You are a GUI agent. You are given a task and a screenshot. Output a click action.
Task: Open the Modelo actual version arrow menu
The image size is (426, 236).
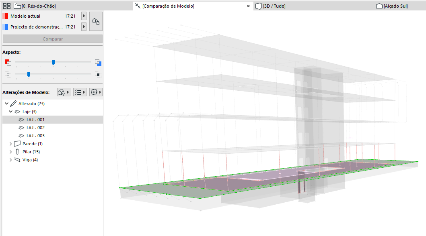[84, 16]
